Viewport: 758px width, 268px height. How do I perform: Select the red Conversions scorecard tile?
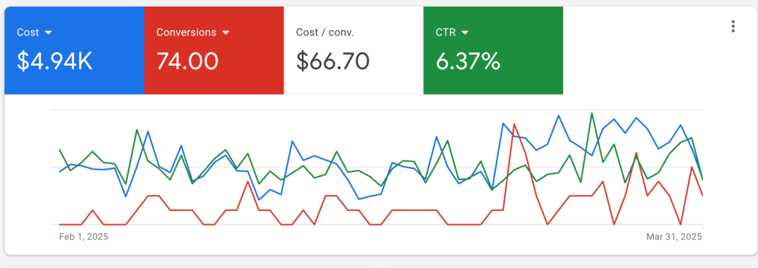coord(214,50)
